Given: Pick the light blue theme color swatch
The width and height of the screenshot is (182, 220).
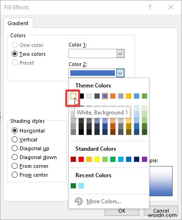Looking at the screenshot, I should (136, 96).
